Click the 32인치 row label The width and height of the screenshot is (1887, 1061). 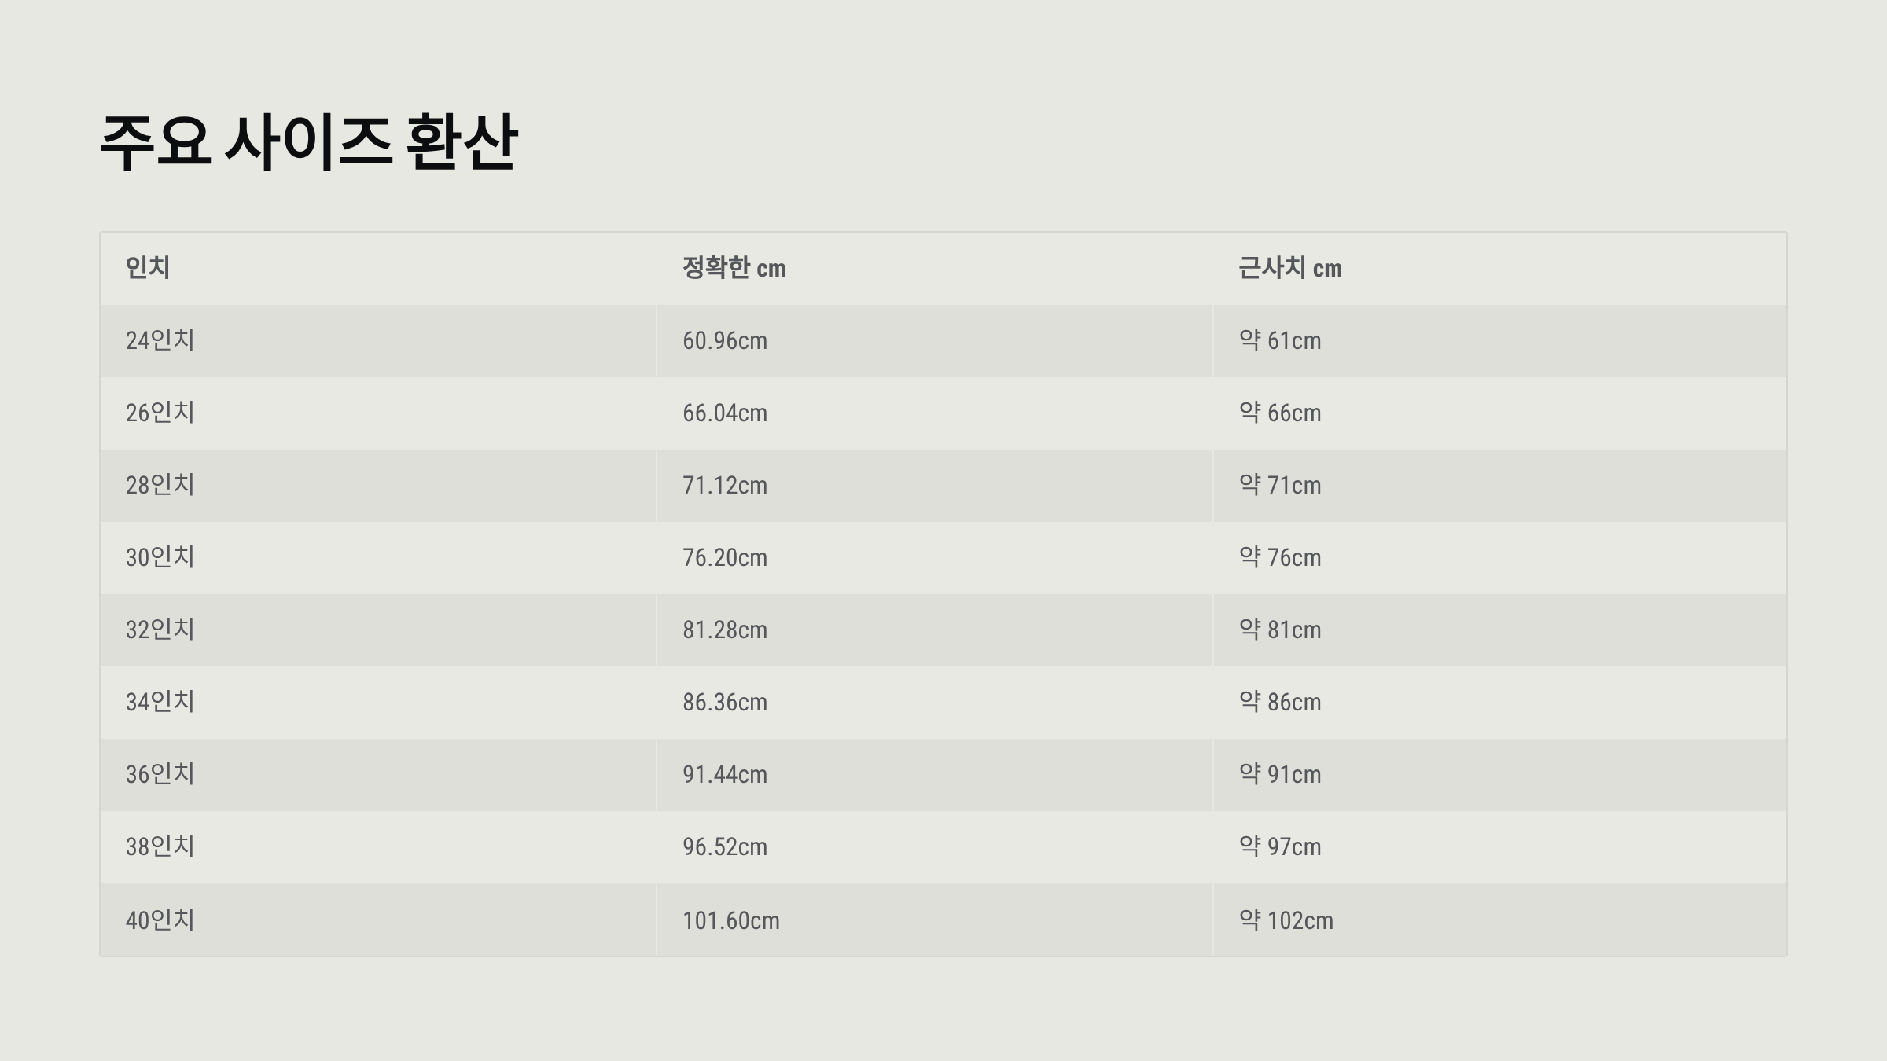pyautogui.click(x=160, y=630)
